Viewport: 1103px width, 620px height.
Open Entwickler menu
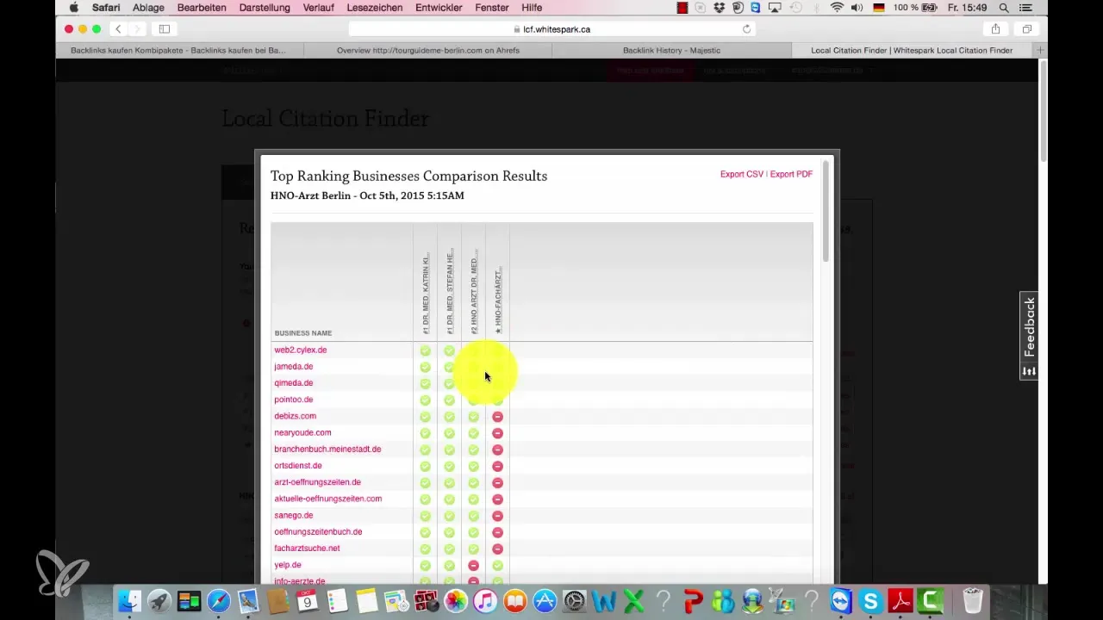click(439, 8)
